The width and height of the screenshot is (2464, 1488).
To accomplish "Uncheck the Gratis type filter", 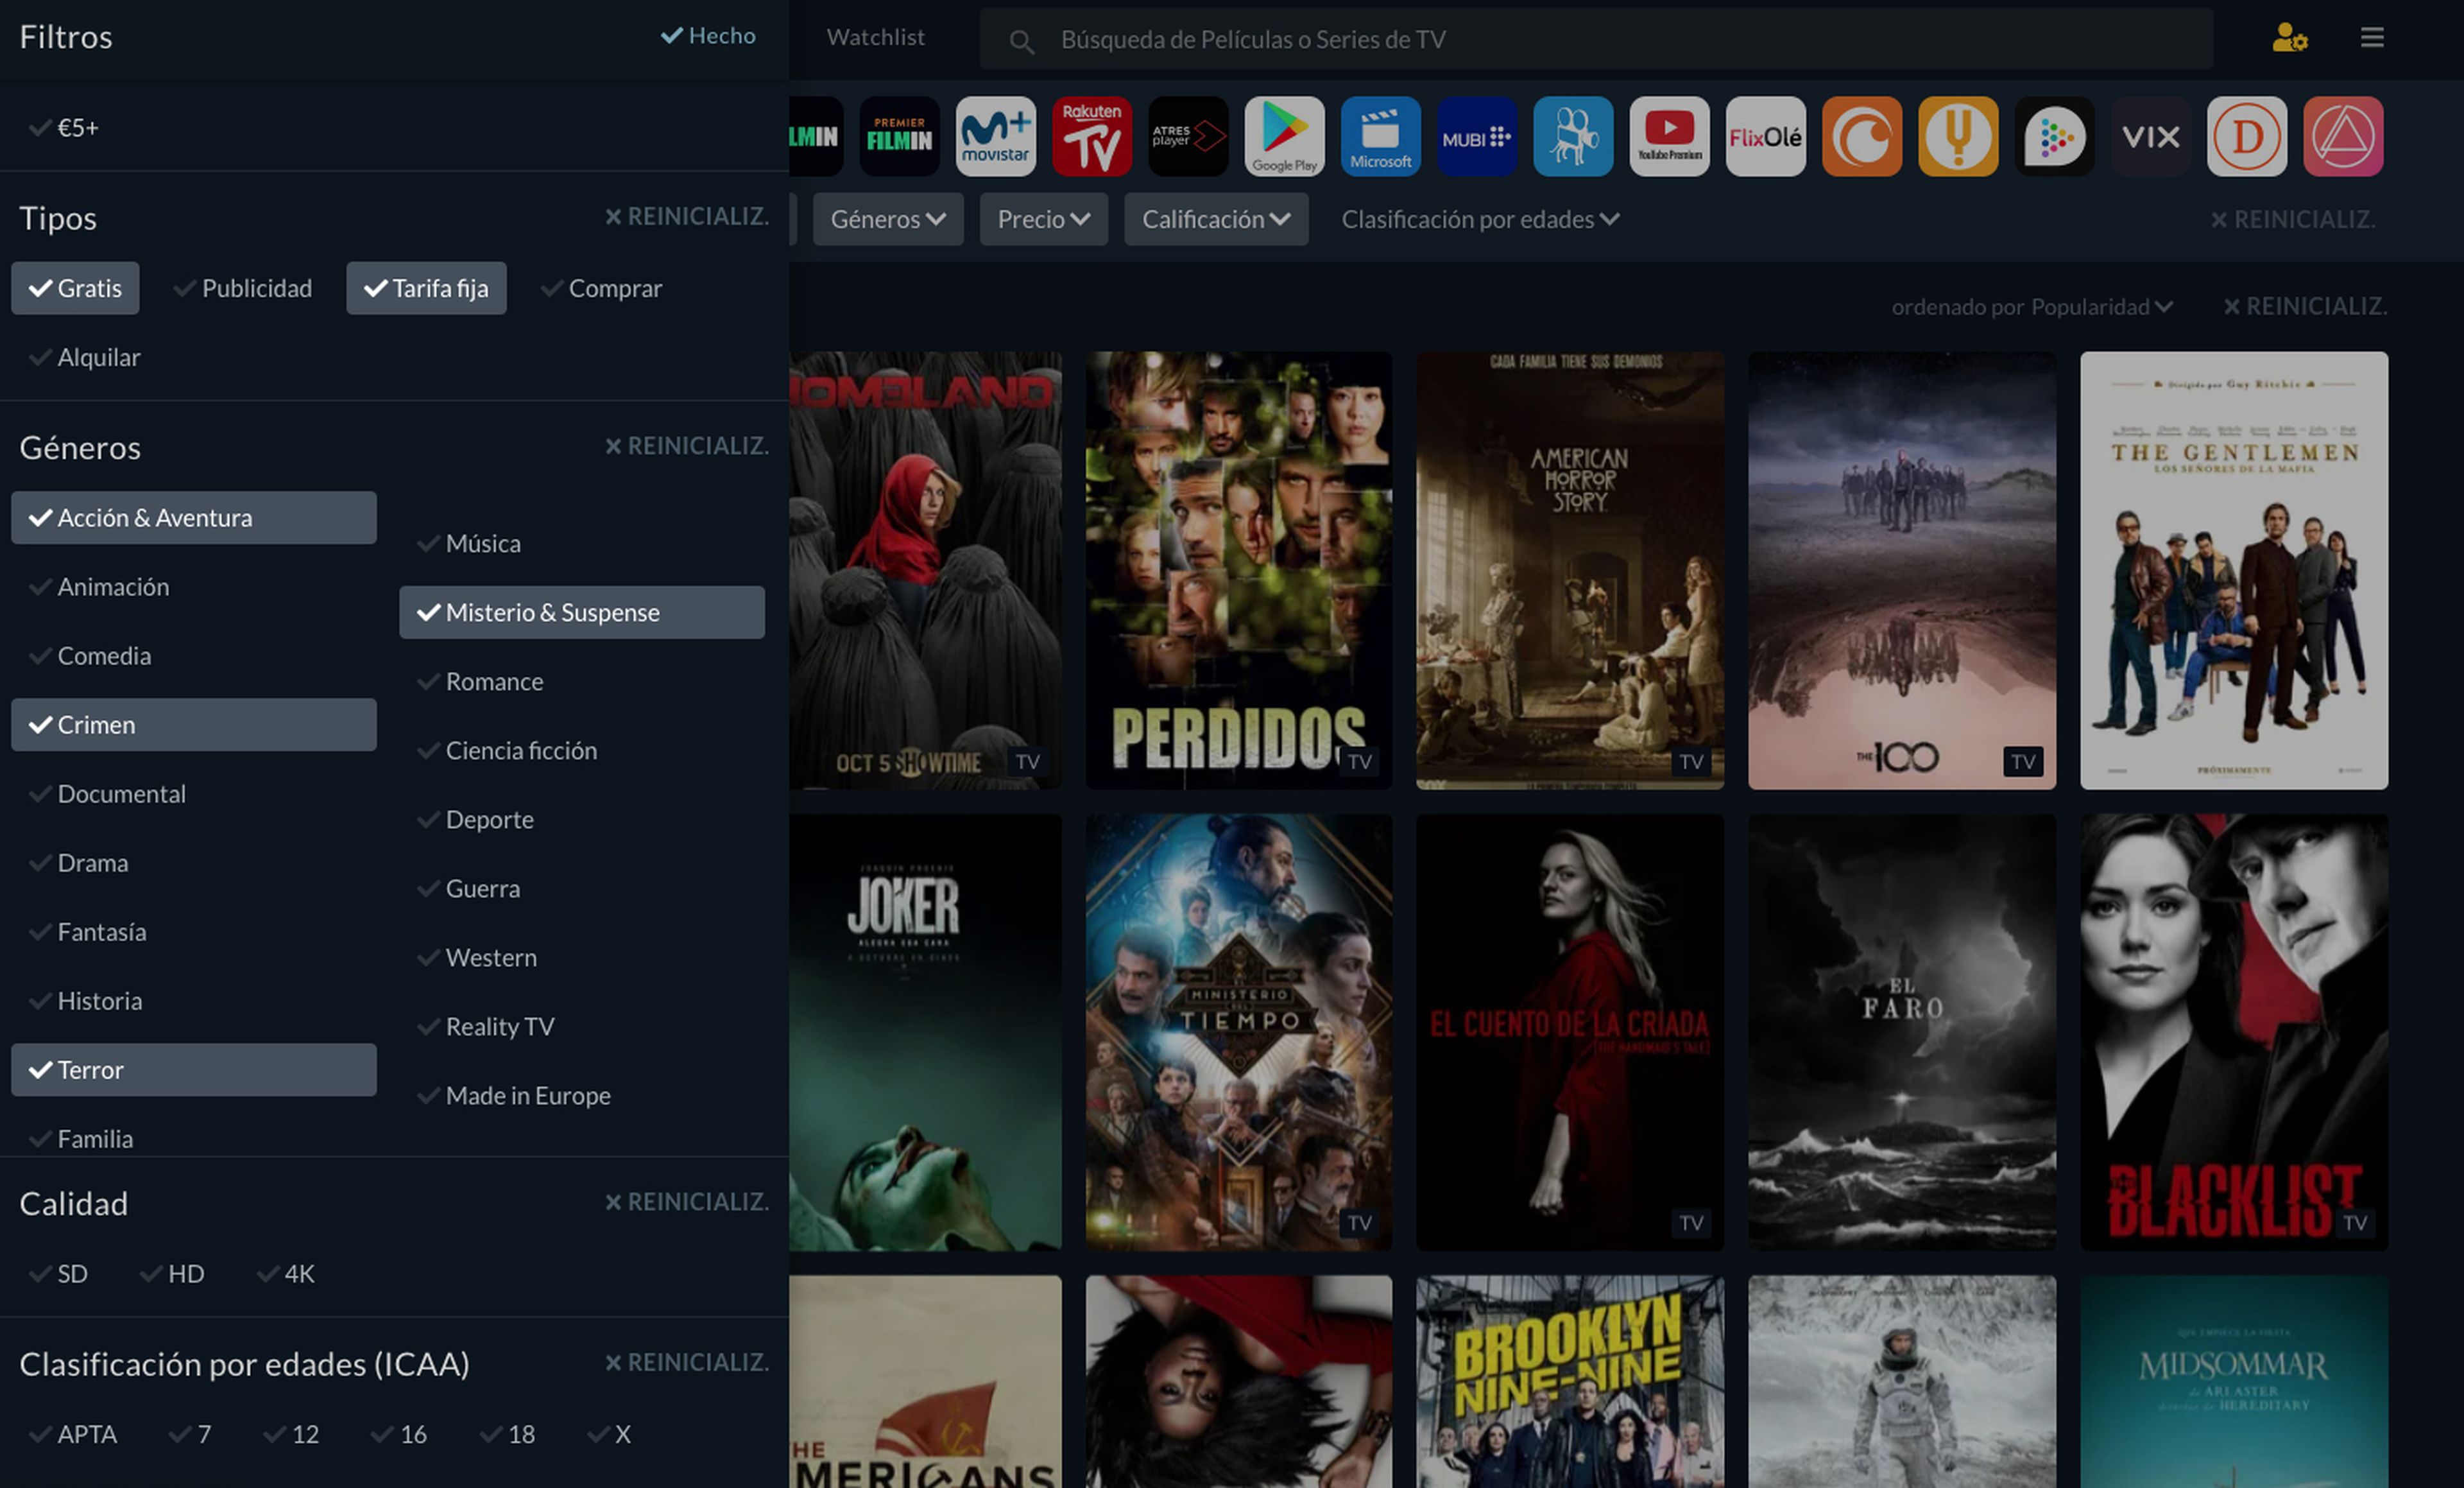I will [x=75, y=288].
